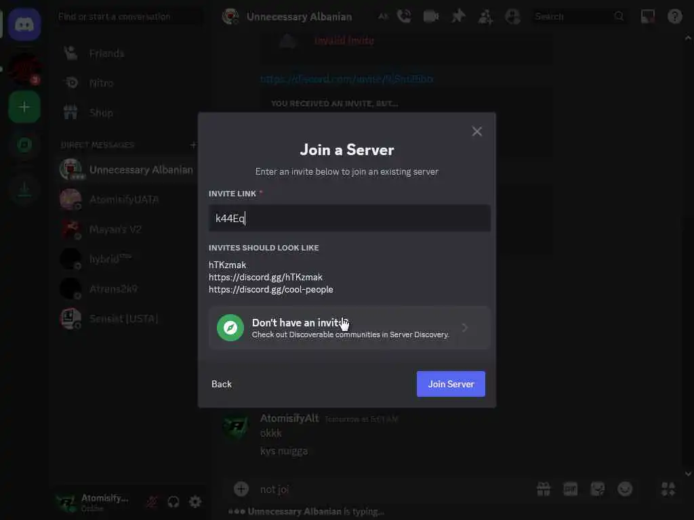Screen dimensions: 694x520
Task: Click the Join Server button
Action: click(x=451, y=384)
